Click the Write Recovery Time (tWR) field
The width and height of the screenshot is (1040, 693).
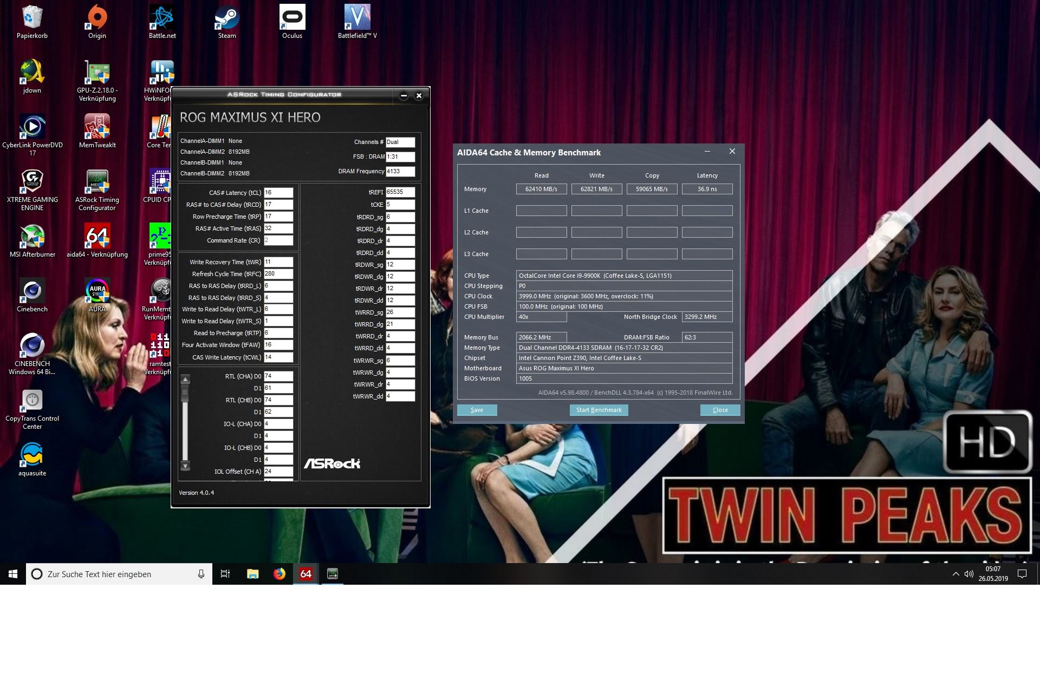pos(278,262)
